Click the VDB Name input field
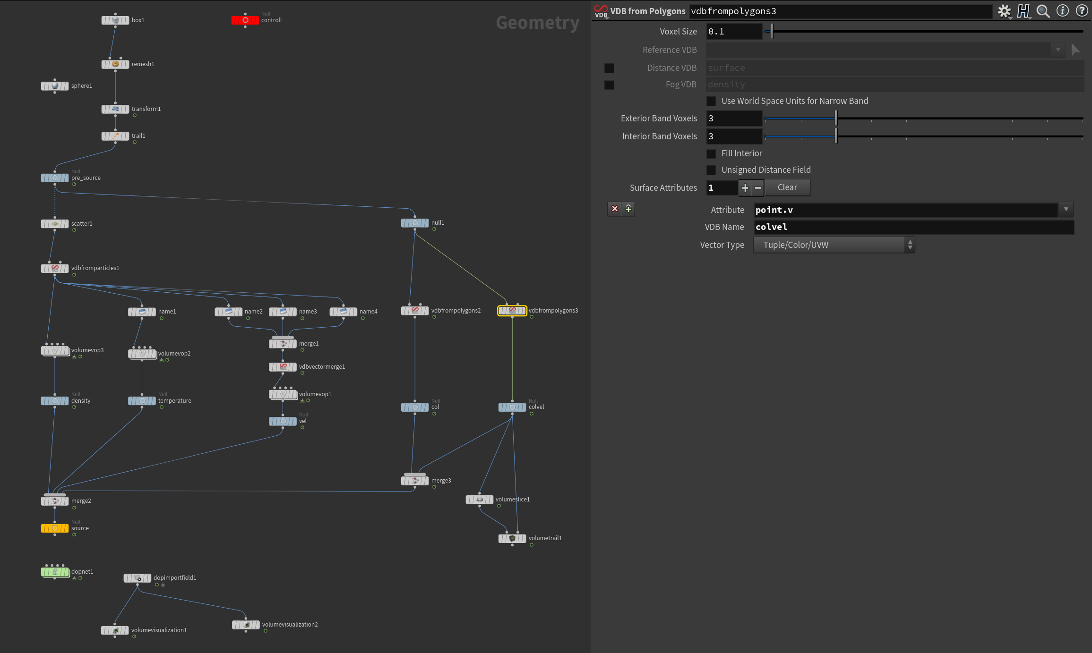The height and width of the screenshot is (653, 1092). point(913,227)
